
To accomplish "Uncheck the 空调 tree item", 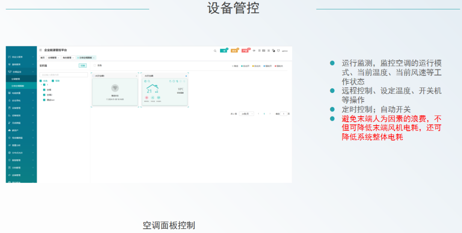I will (x=44, y=90).
